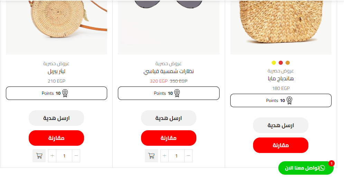Click مقارنة button under ليثر بيريل

pyautogui.click(x=56, y=138)
